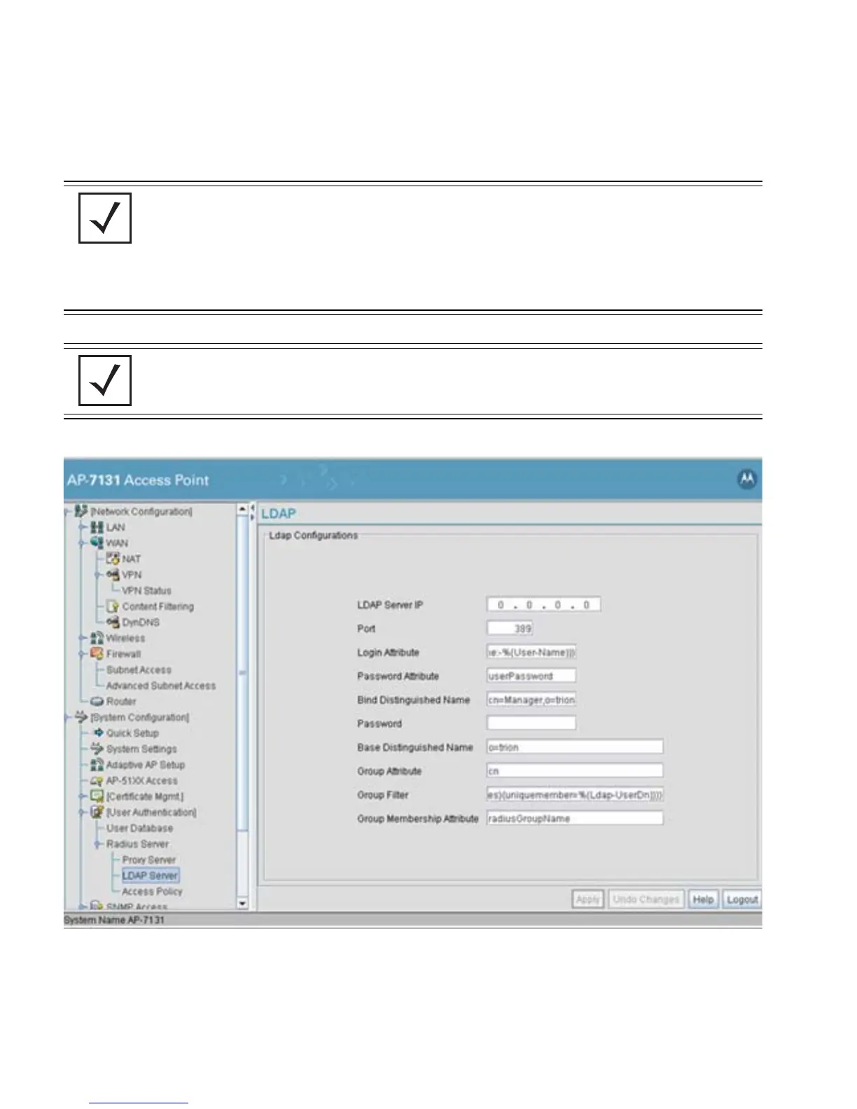The height and width of the screenshot is (1109, 857).
Task: Toggle the Certificate Mgmt node handle
Action: (83, 797)
